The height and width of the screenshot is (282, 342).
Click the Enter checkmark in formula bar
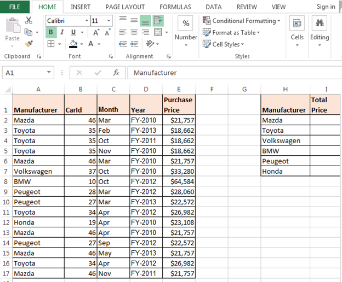pyautogui.click(x=98, y=73)
